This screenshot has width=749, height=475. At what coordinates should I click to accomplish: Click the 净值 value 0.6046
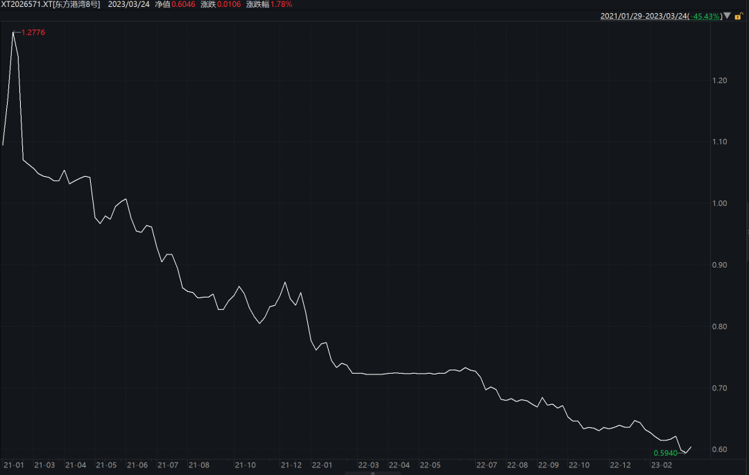[x=183, y=4]
